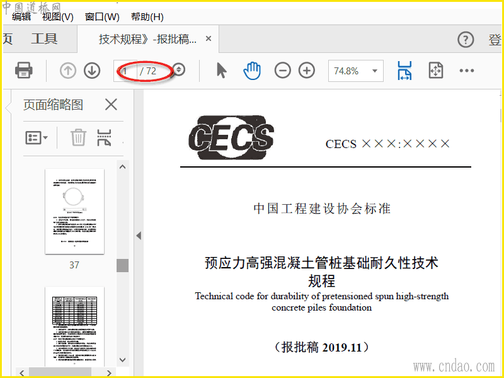Open the 编辑 menu
This screenshot has width=504, height=378.
coord(21,17)
